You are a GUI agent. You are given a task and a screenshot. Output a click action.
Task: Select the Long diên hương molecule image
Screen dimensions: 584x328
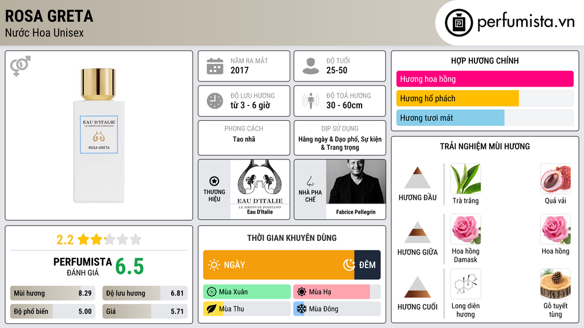[x=465, y=284]
